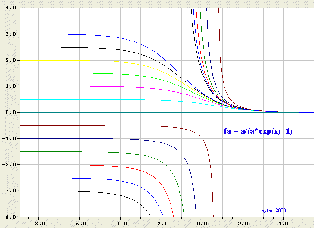314x228 pixels.
Task: Click the mythos2003 credit text
Action: pos(273,210)
